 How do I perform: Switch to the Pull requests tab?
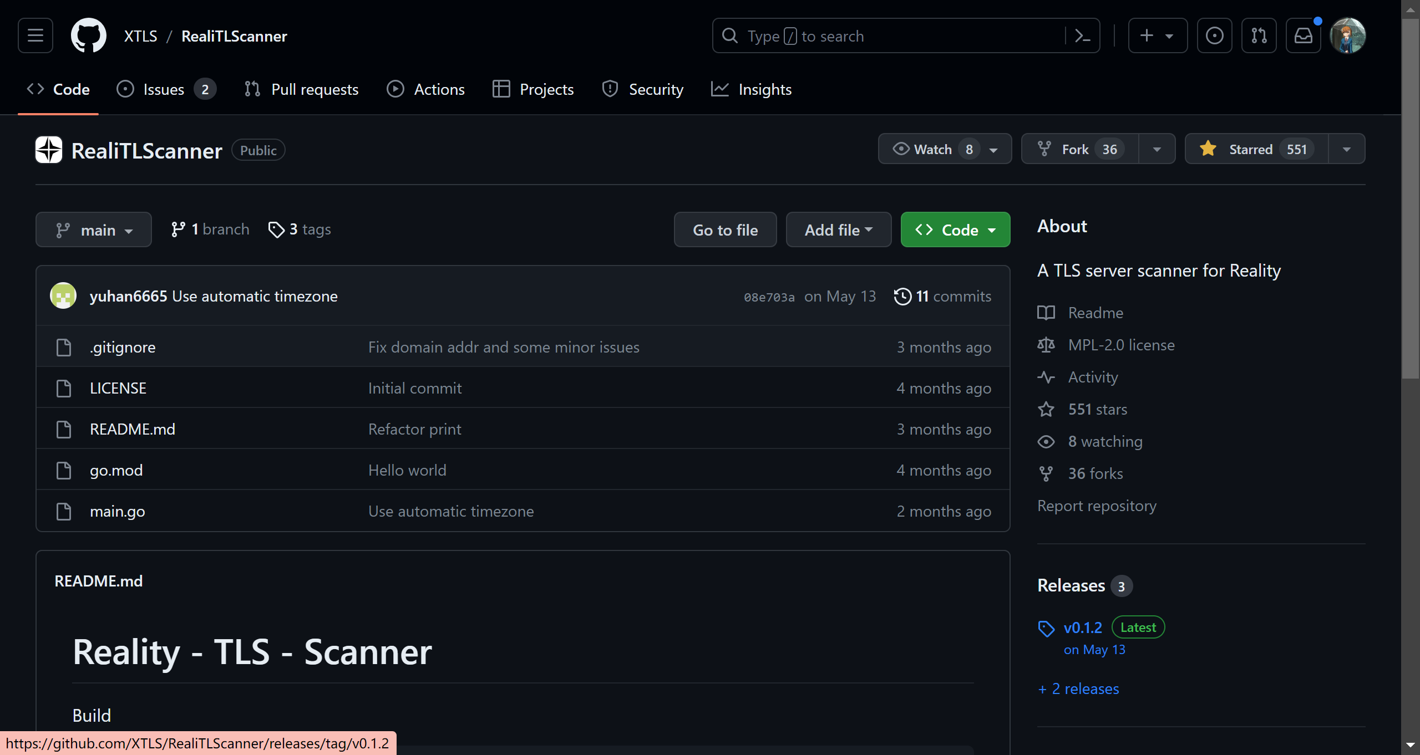pyautogui.click(x=302, y=89)
